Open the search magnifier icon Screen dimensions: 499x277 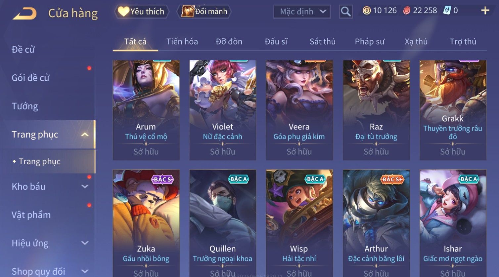click(x=345, y=12)
